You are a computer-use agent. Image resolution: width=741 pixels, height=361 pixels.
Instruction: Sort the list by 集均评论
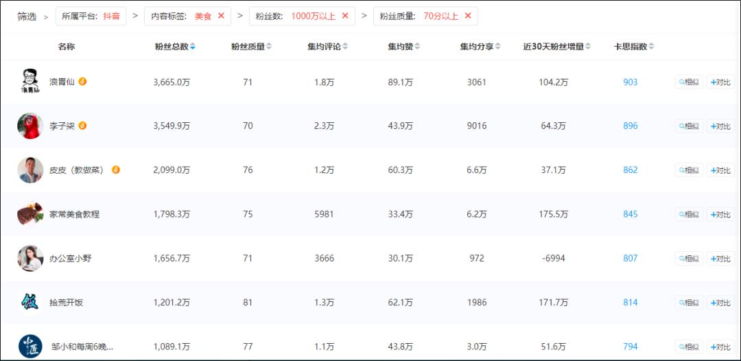coord(345,47)
